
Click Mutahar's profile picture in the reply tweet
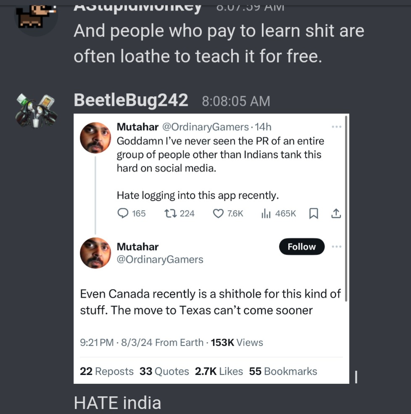pos(95,253)
